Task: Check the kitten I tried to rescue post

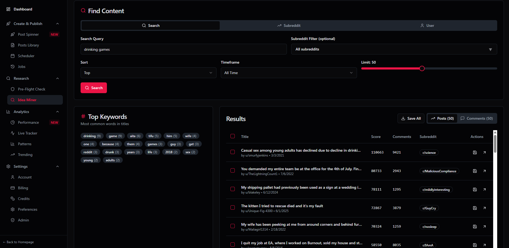Action: (233, 207)
